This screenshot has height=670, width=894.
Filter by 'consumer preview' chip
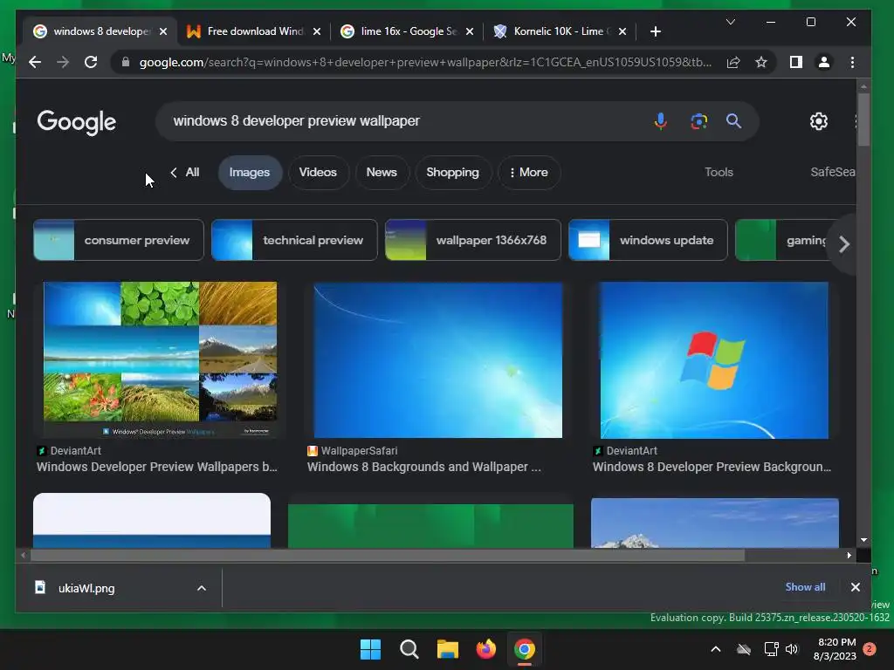[119, 240]
